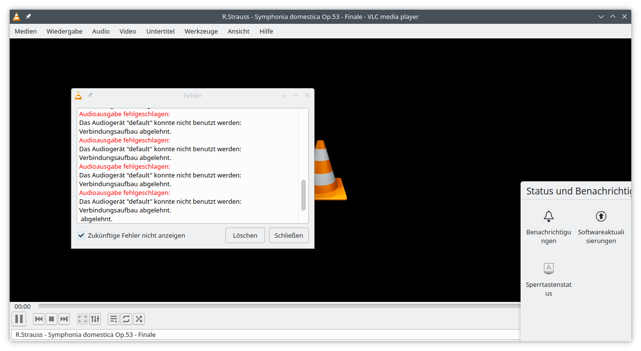641x351 pixels.
Task: Click the VLC cone icon in Fehler dialog title bar
Action: click(78, 95)
